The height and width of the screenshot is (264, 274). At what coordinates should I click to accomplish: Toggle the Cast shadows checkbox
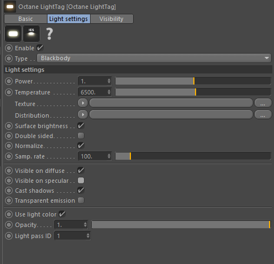[81, 191]
